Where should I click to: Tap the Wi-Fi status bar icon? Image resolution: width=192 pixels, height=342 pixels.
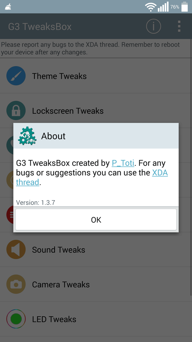coord(150,7)
